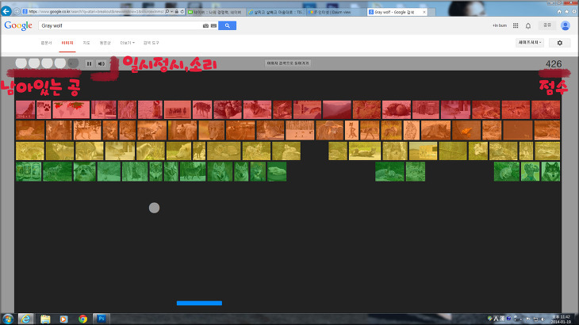Viewport: 579px width, 325px height.
Task: Click the address bar magnifier search icon
Action: [x=167, y=12]
